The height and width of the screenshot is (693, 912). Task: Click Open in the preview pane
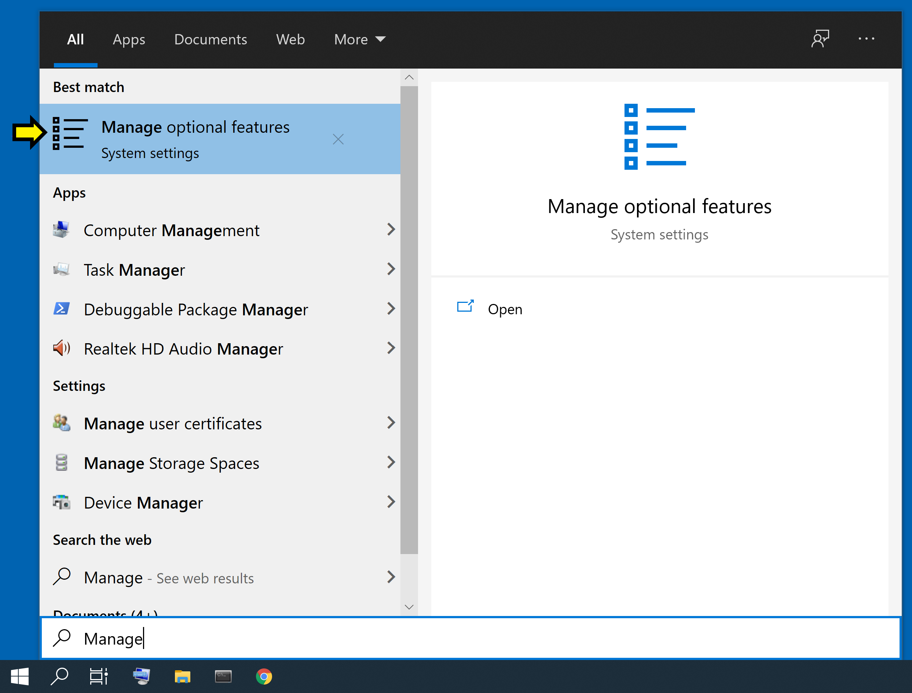[505, 309]
